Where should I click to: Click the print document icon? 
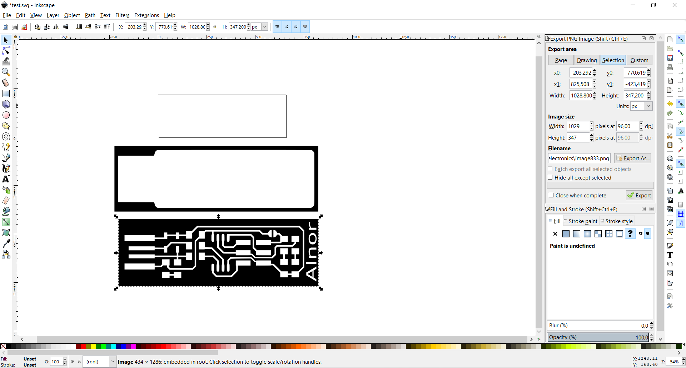click(670, 67)
